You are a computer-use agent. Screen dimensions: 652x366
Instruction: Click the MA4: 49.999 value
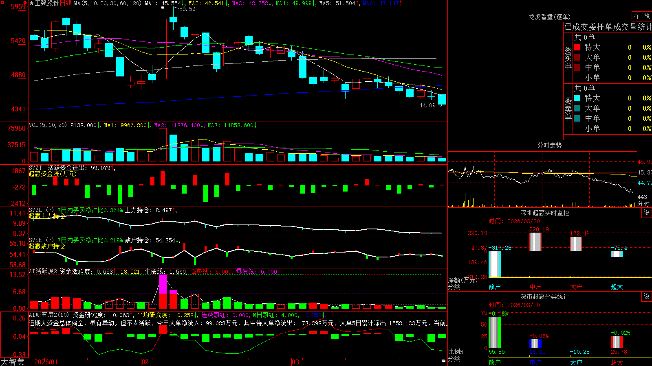(295, 3)
